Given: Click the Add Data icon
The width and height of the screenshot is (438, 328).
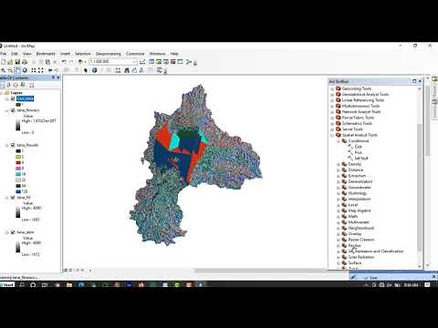Looking at the screenshot, I should tap(80, 62).
